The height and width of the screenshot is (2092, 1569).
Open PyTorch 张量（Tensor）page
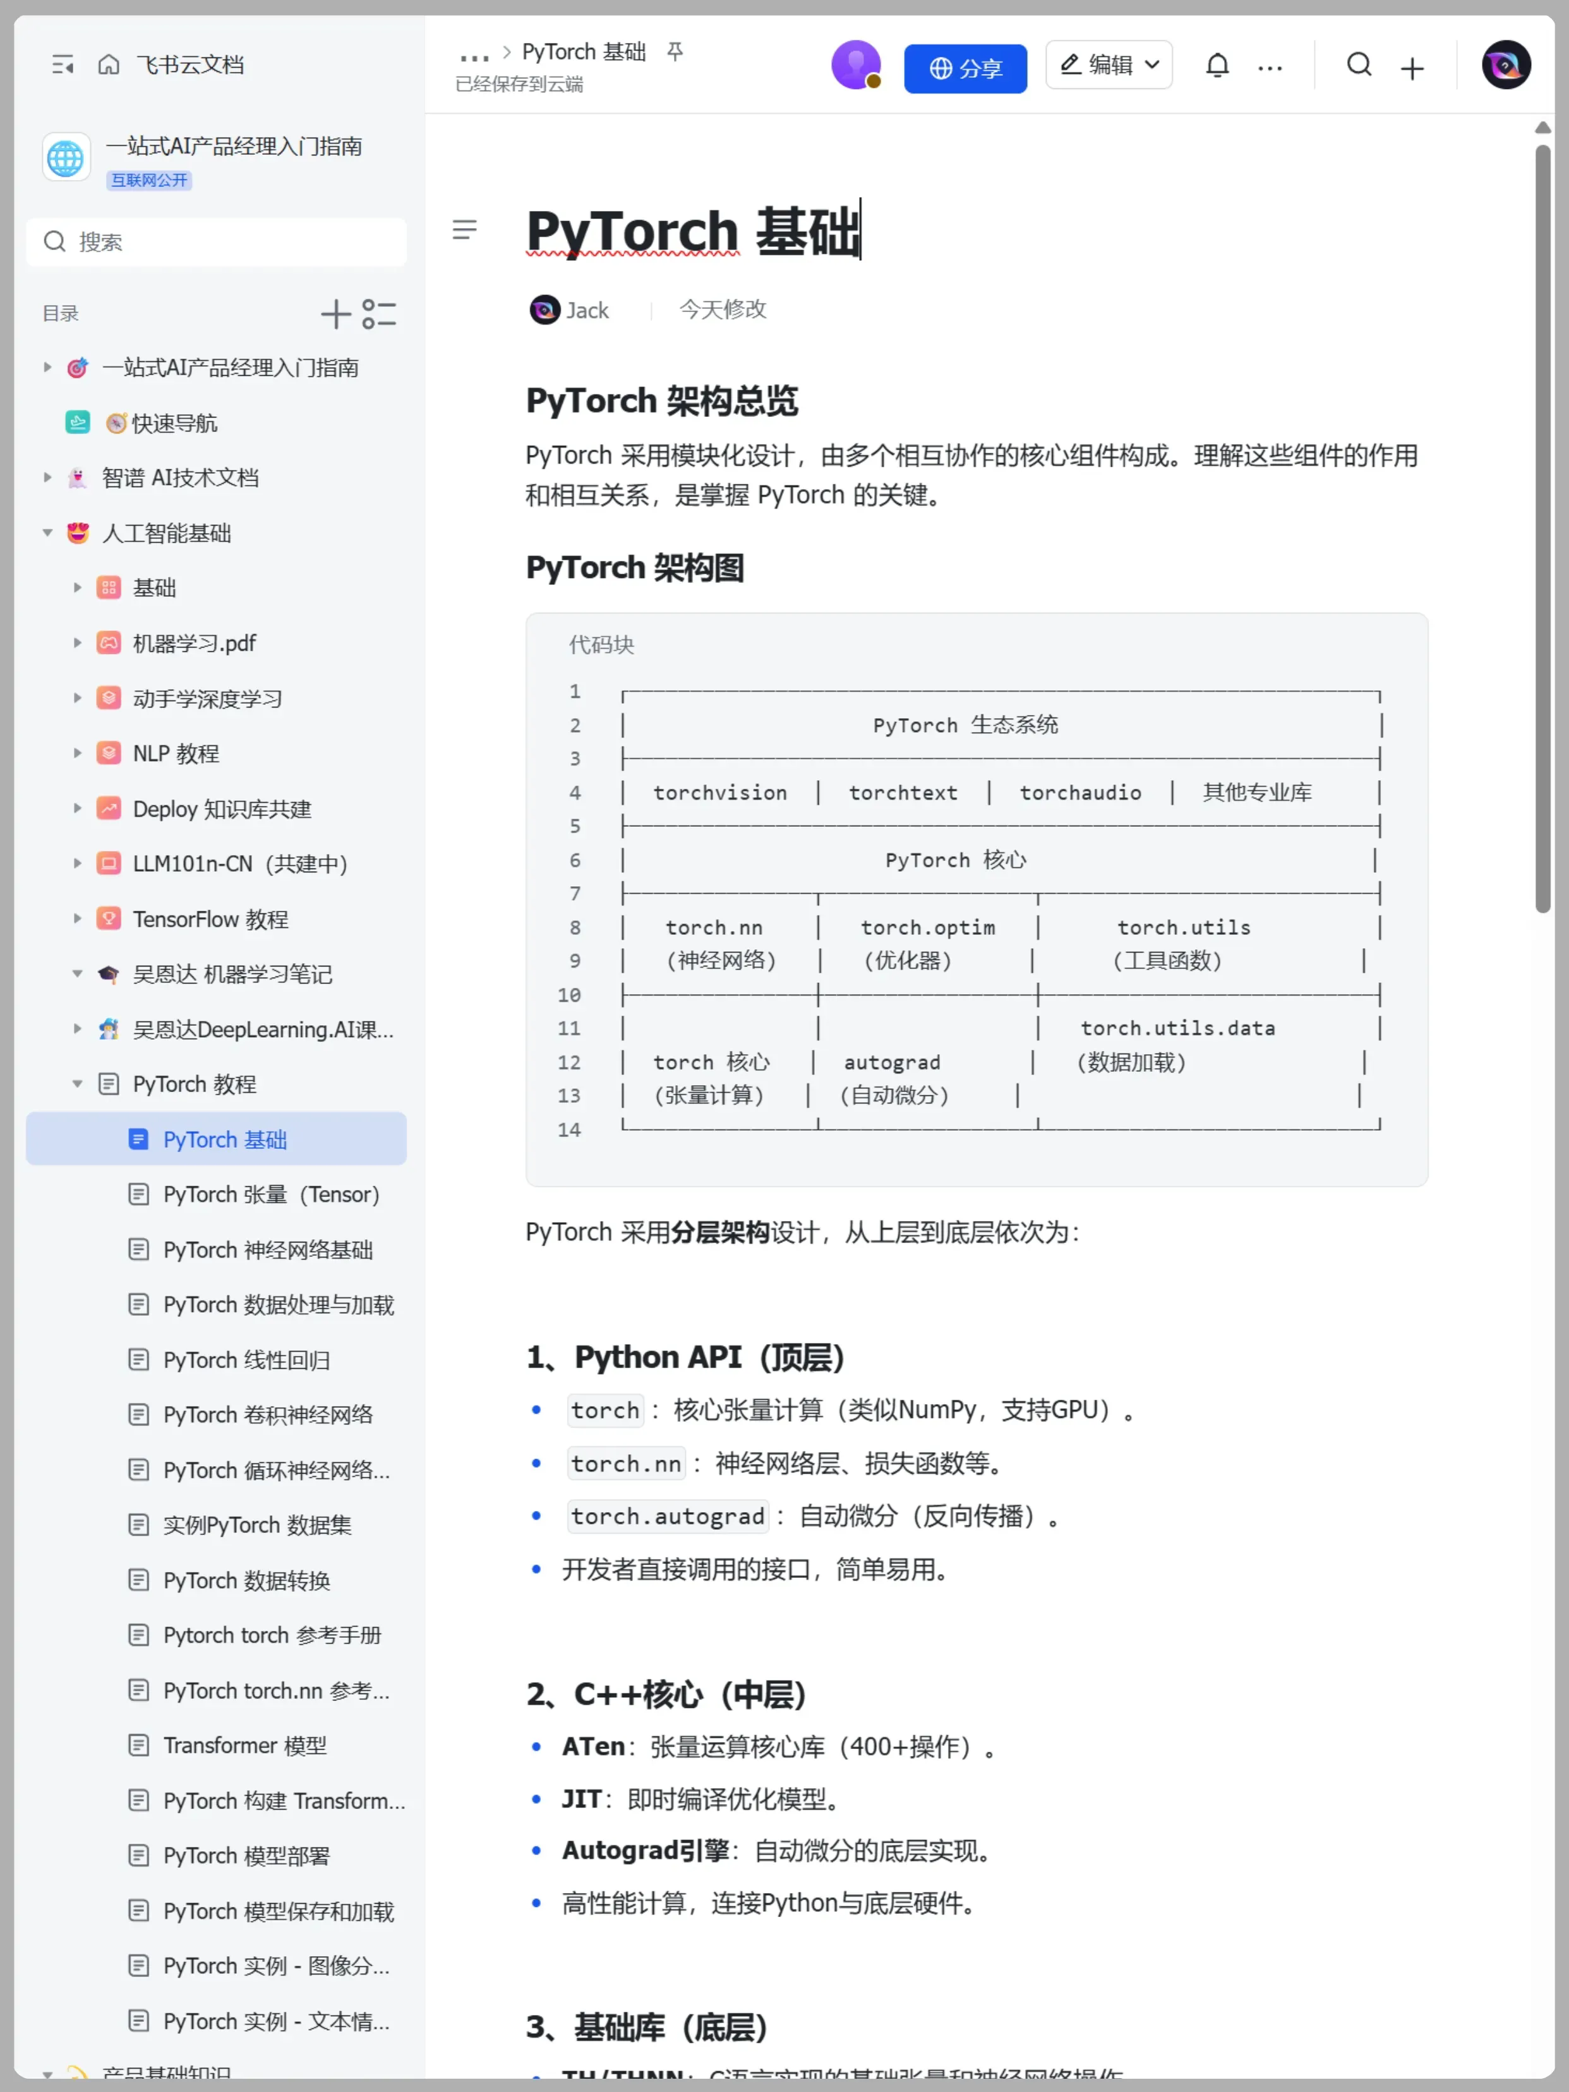click(270, 1194)
